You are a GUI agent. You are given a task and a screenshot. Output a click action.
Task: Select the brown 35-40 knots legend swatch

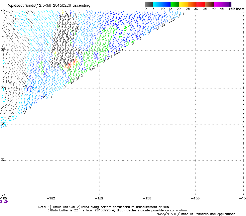click(209, 4)
